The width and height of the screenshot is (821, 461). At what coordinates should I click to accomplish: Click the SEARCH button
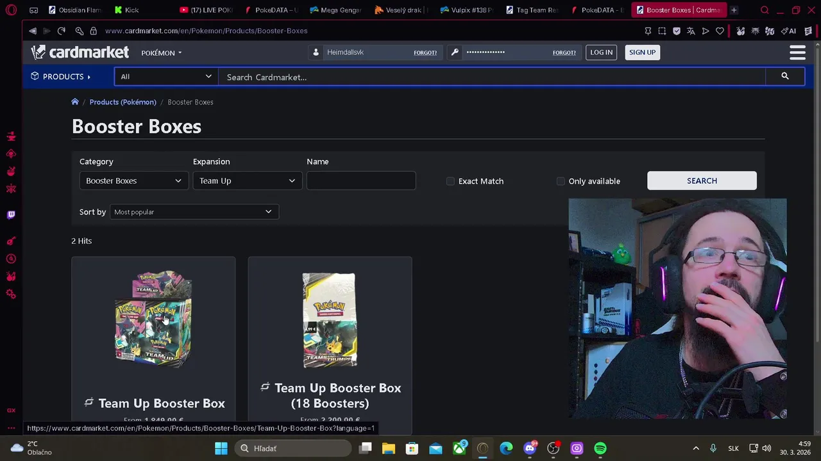click(x=702, y=181)
